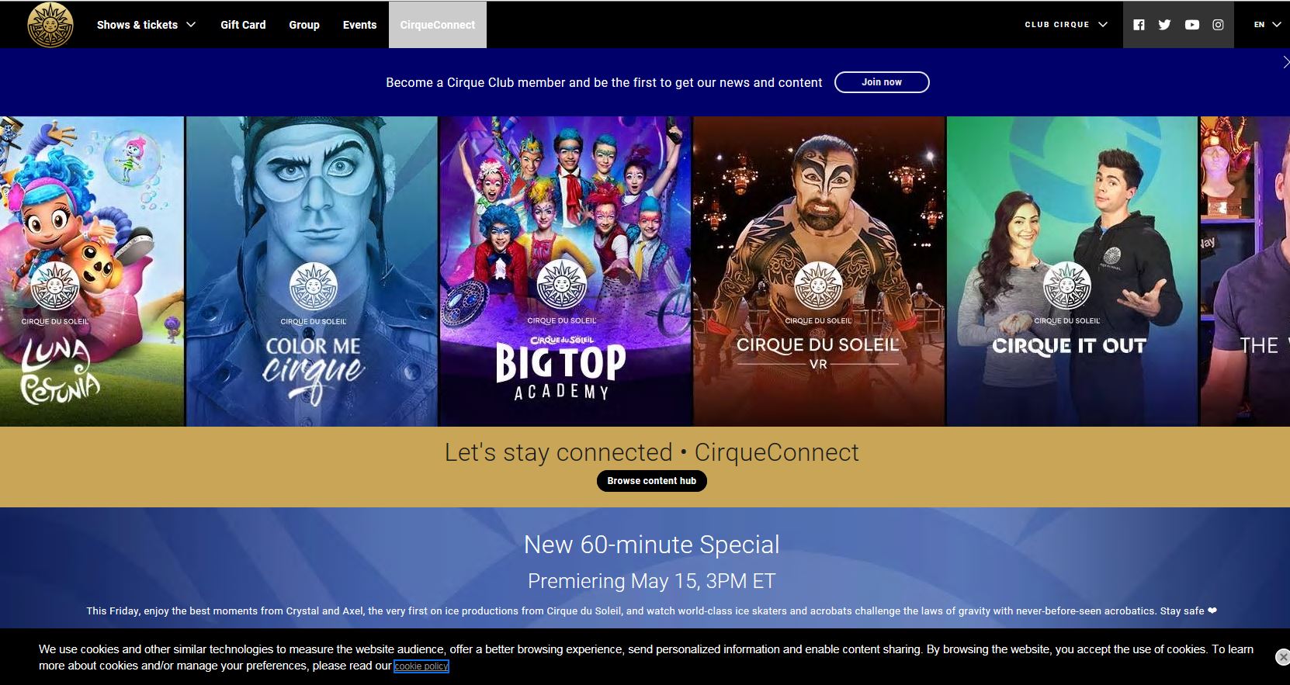This screenshot has width=1290, height=685.
Task: Click the 'New 60-minute Special' heading
Action: (x=652, y=545)
